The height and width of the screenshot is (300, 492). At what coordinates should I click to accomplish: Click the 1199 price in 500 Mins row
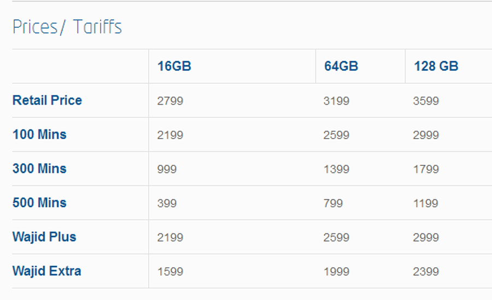pos(425,203)
